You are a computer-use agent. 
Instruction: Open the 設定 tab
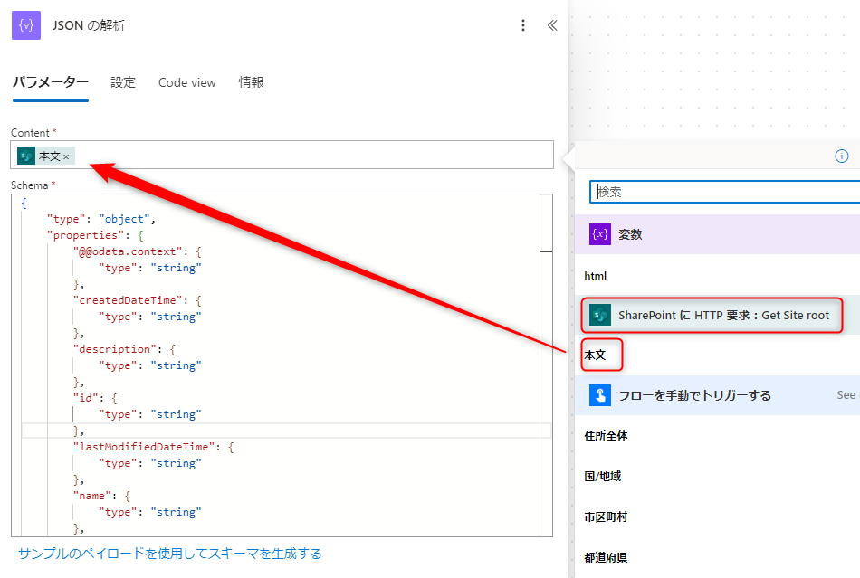click(123, 82)
